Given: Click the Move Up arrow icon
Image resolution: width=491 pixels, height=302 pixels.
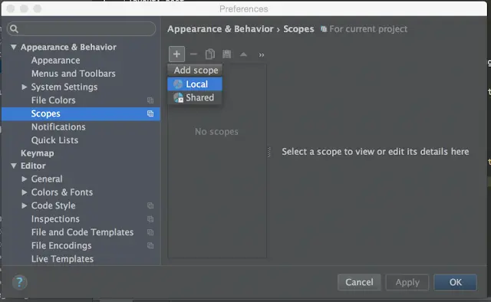Looking at the screenshot, I should pos(243,54).
